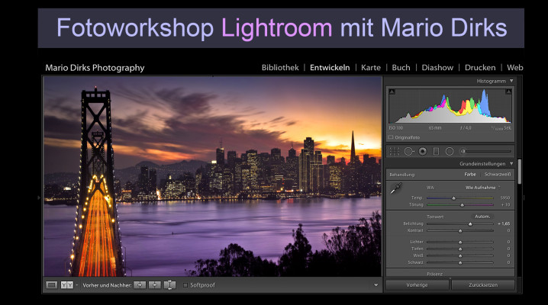Switch to loupe view icon

pyautogui.click(x=52, y=285)
